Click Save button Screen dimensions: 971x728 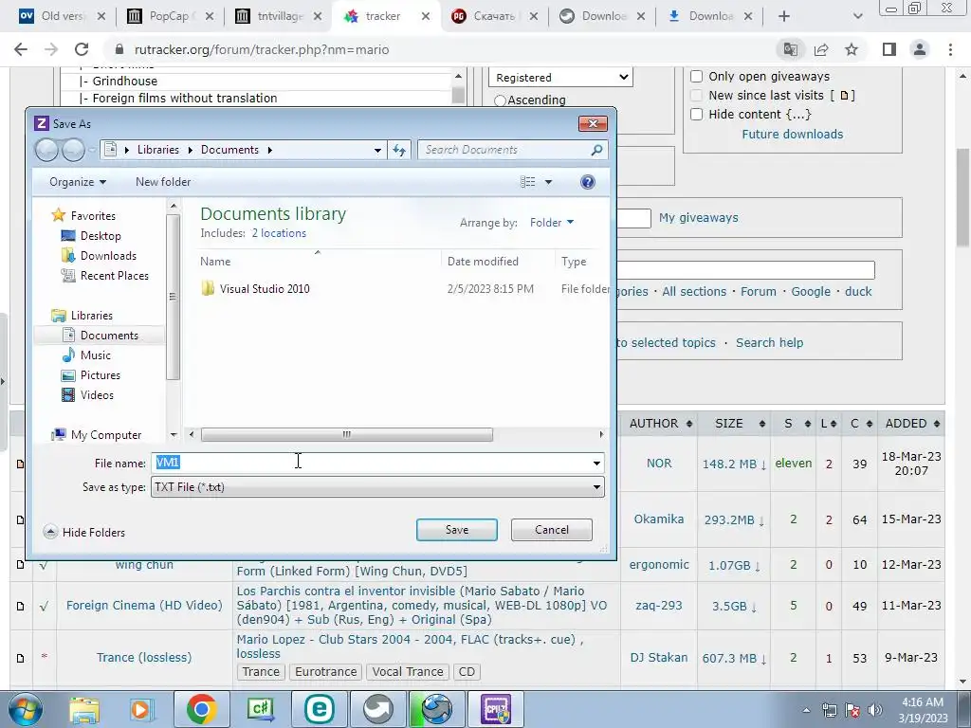pyautogui.click(x=457, y=530)
